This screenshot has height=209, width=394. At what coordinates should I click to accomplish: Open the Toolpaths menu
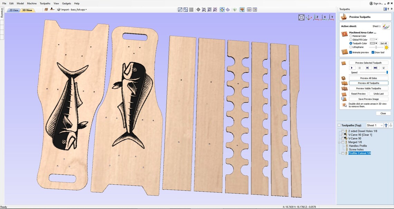(x=45, y=3)
